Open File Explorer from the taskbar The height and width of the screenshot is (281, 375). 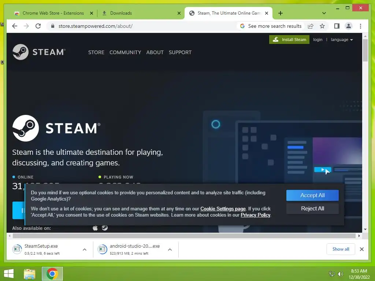30,274
